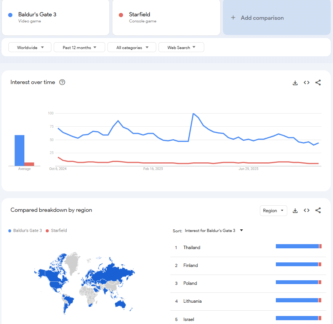
Task: Click the plus icon in Add comparison
Action: [233, 18]
